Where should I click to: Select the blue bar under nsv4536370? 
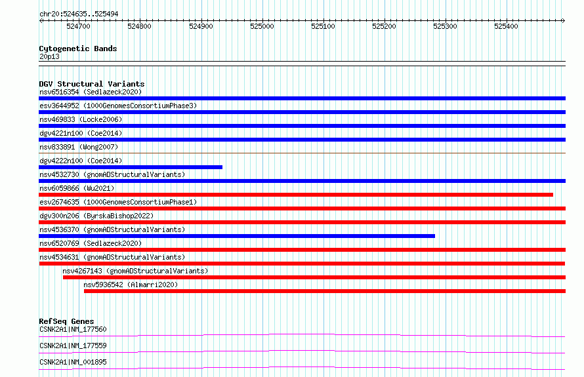(x=237, y=236)
